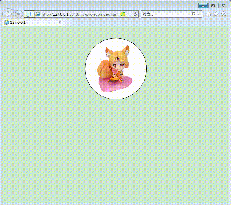This screenshot has height=205, width=231.
Task: Expand the shield icon dropdown arrow
Action: pos(32,14)
